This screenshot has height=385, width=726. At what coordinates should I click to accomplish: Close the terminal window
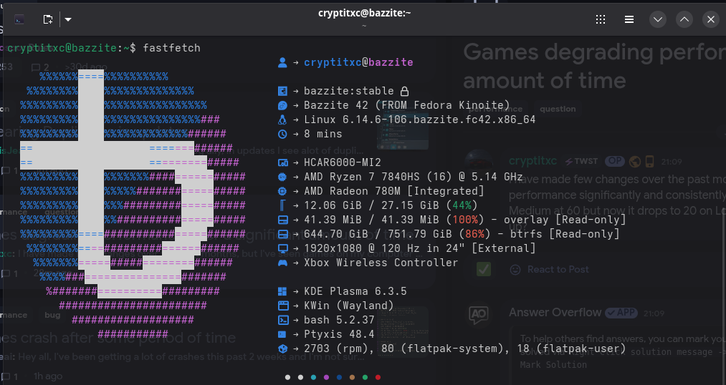[x=711, y=19]
